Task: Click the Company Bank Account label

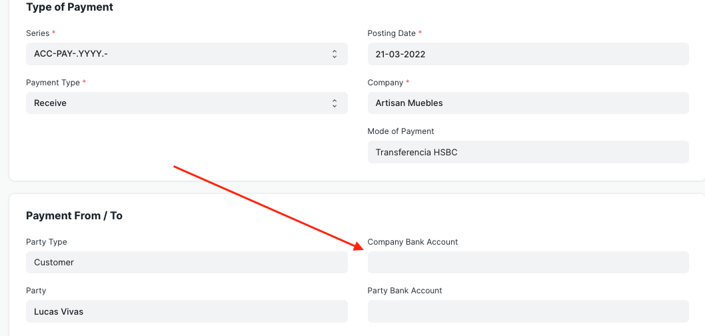Action: (412, 242)
